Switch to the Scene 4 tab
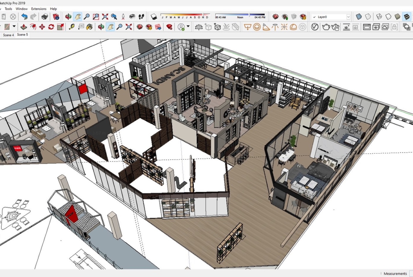 [8, 35]
